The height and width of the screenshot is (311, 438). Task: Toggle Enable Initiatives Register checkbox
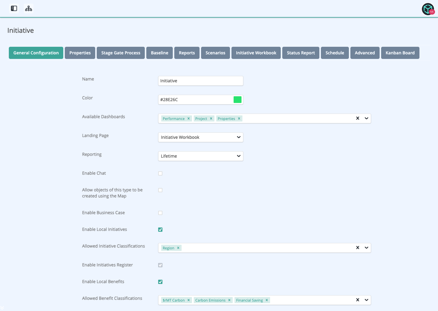[160, 265]
